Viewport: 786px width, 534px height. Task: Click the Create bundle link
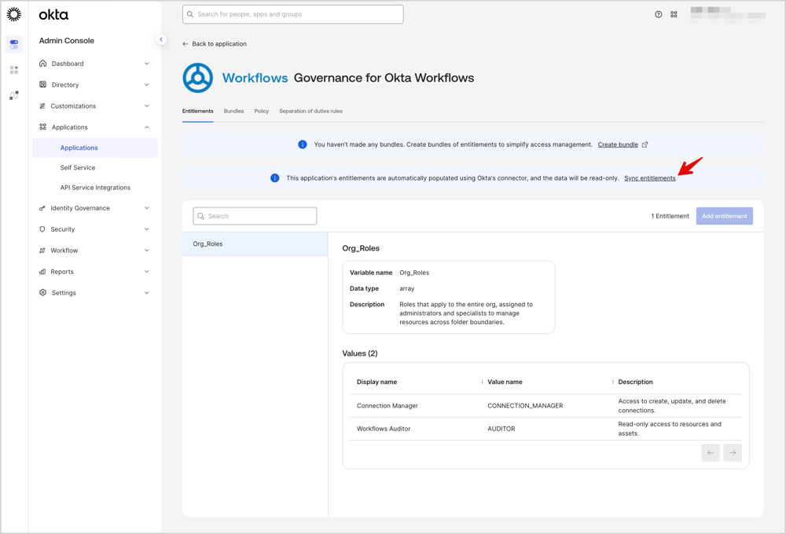[x=618, y=144]
